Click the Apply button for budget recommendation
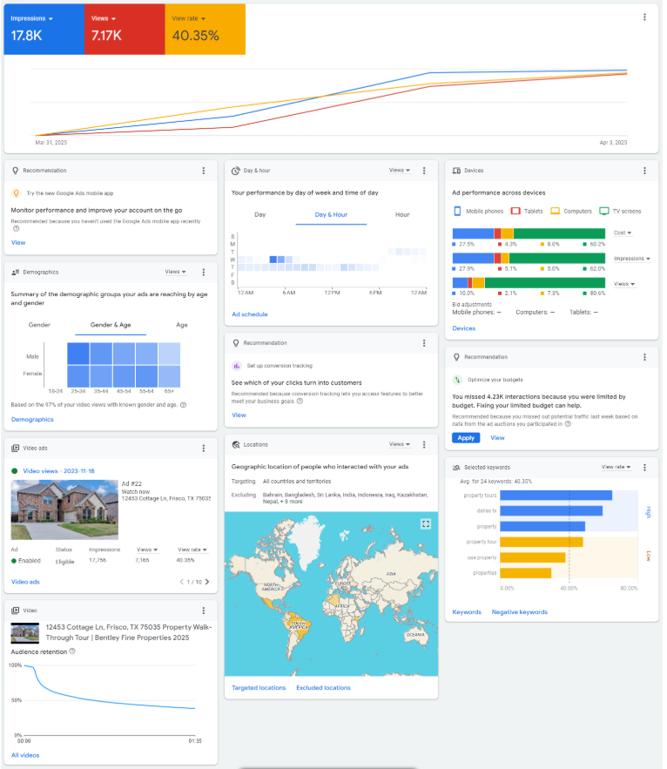 [x=466, y=438]
